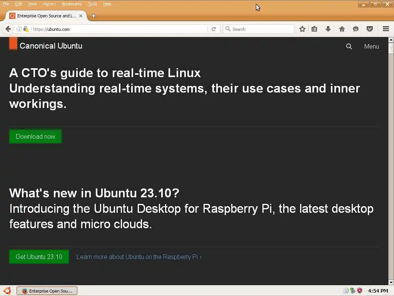Image resolution: width=394 pixels, height=296 pixels.
Task: Click the scrollbar down arrow
Action: click(x=391, y=283)
